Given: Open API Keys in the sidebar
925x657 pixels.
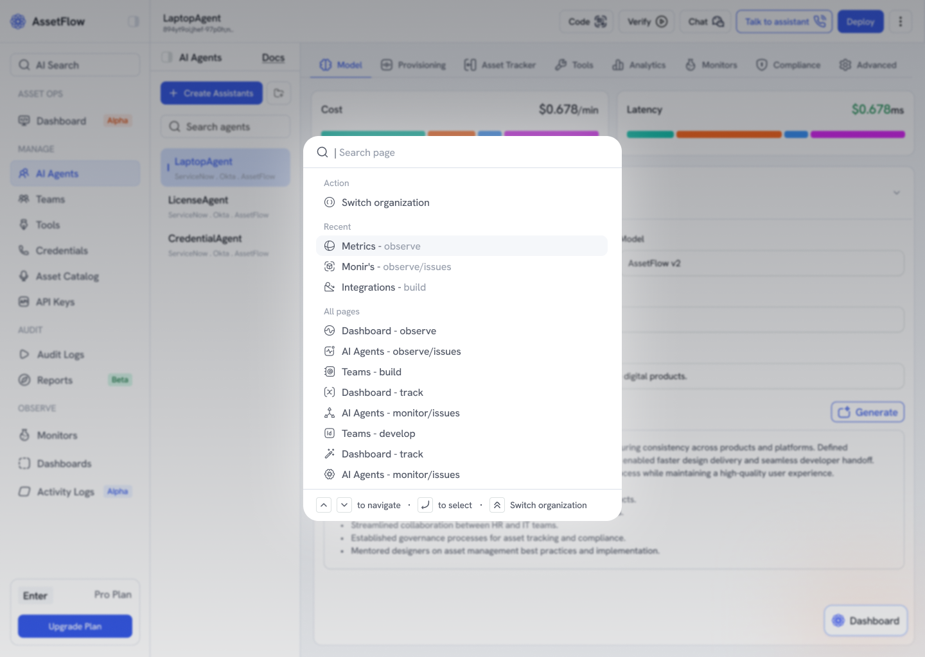Looking at the screenshot, I should (75, 302).
